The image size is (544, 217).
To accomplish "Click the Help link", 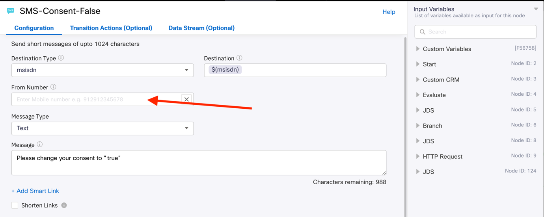I will point(389,12).
